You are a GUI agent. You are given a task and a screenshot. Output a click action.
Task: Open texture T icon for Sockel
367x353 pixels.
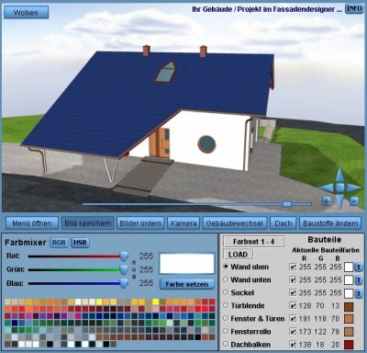click(359, 293)
